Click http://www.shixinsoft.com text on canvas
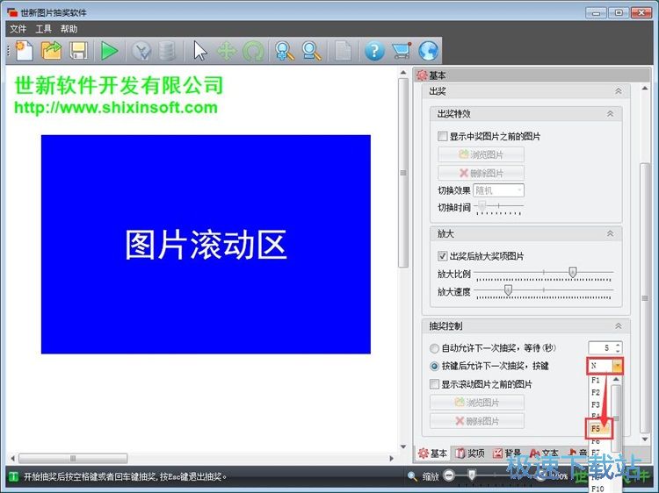 pyautogui.click(x=116, y=107)
